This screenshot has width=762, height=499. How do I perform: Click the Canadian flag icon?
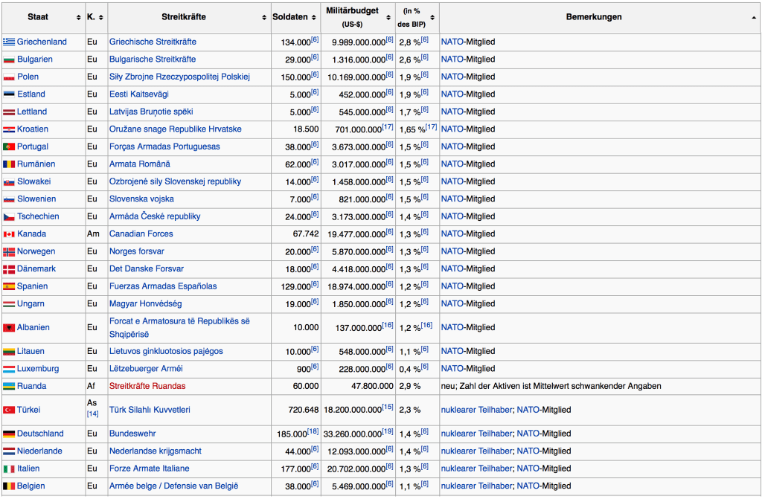[9, 234]
